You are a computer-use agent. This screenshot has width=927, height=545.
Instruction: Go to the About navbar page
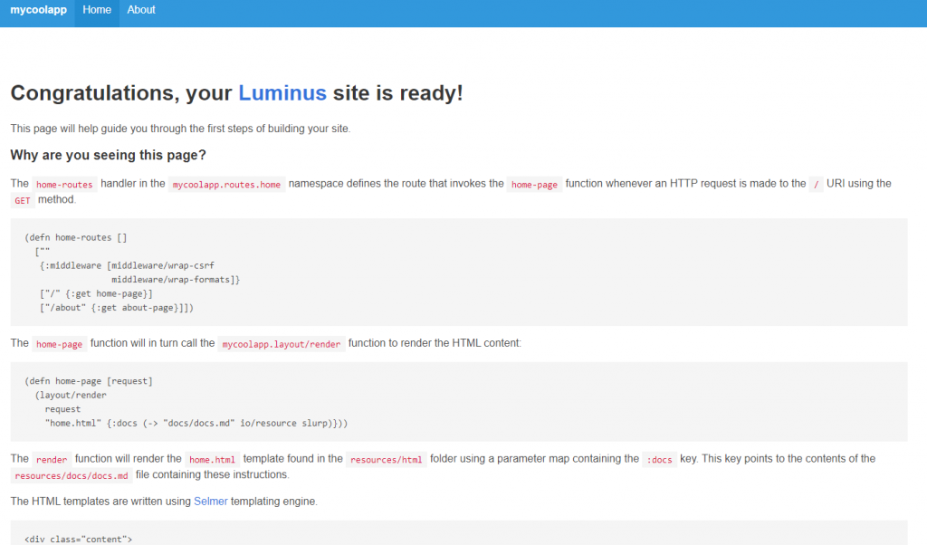point(141,10)
